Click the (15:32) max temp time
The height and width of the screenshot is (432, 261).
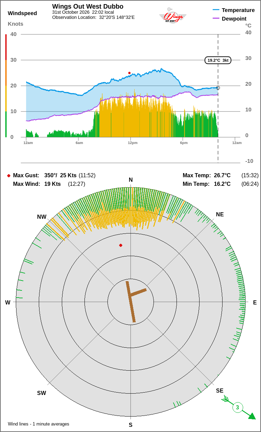pyautogui.click(x=250, y=176)
